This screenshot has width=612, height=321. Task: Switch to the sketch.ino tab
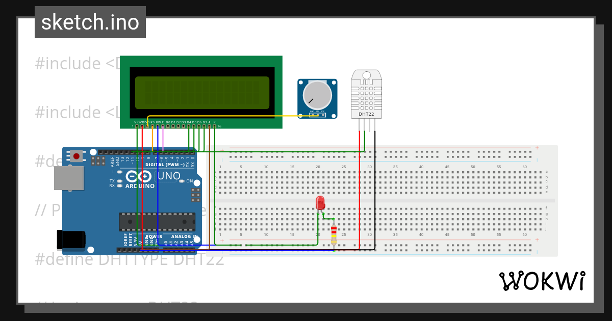90,22
